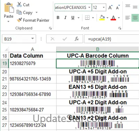The image size is (139, 131).
Task: Open Insert Function fx dialog
Action: (77, 39)
